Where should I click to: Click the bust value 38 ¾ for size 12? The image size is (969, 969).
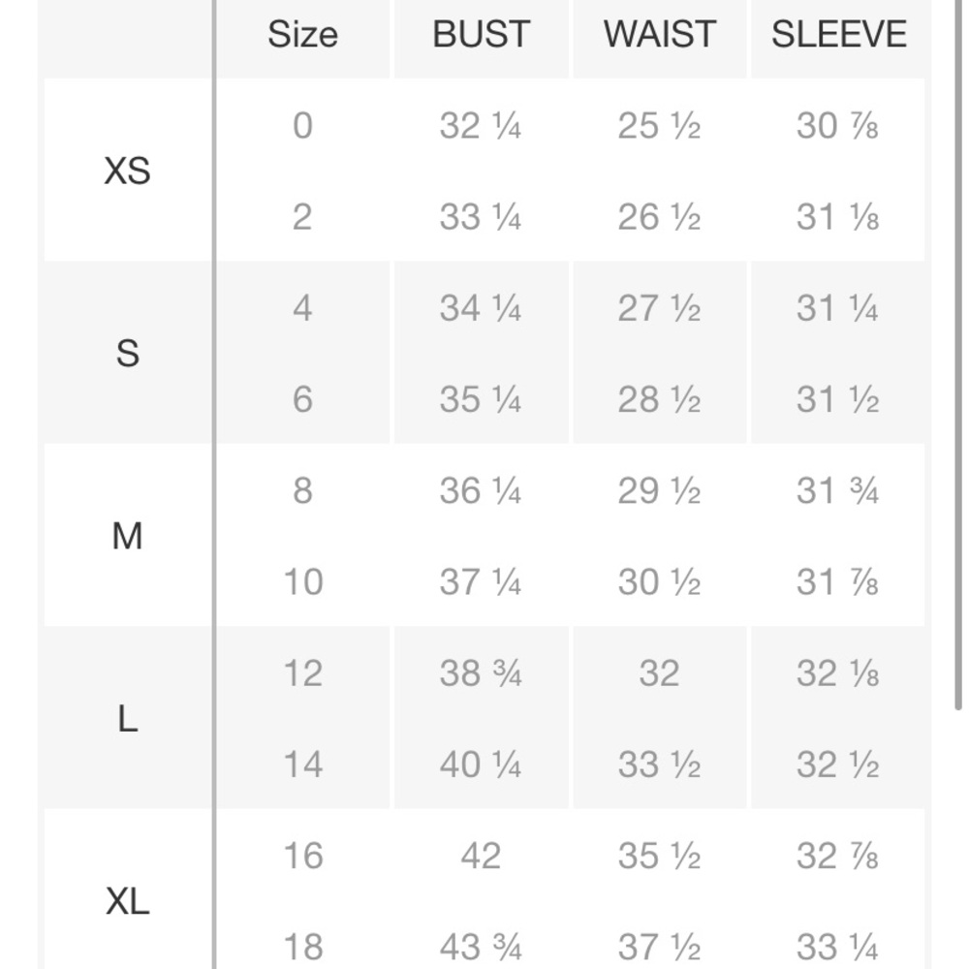pos(481,673)
